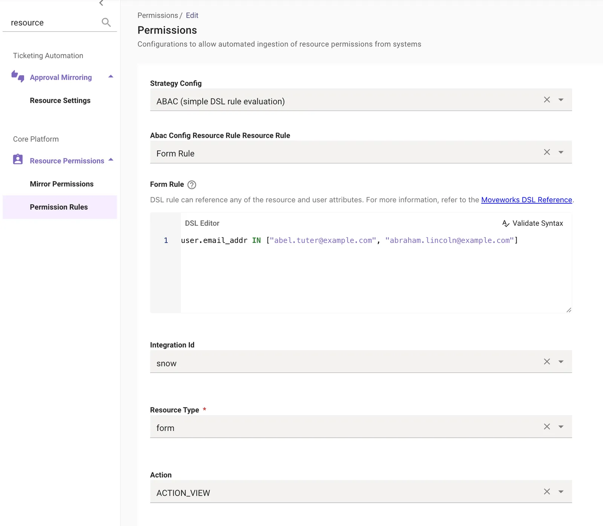The image size is (603, 526).
Task: Open the Form Rule help question-mark icon
Action: coord(192,185)
